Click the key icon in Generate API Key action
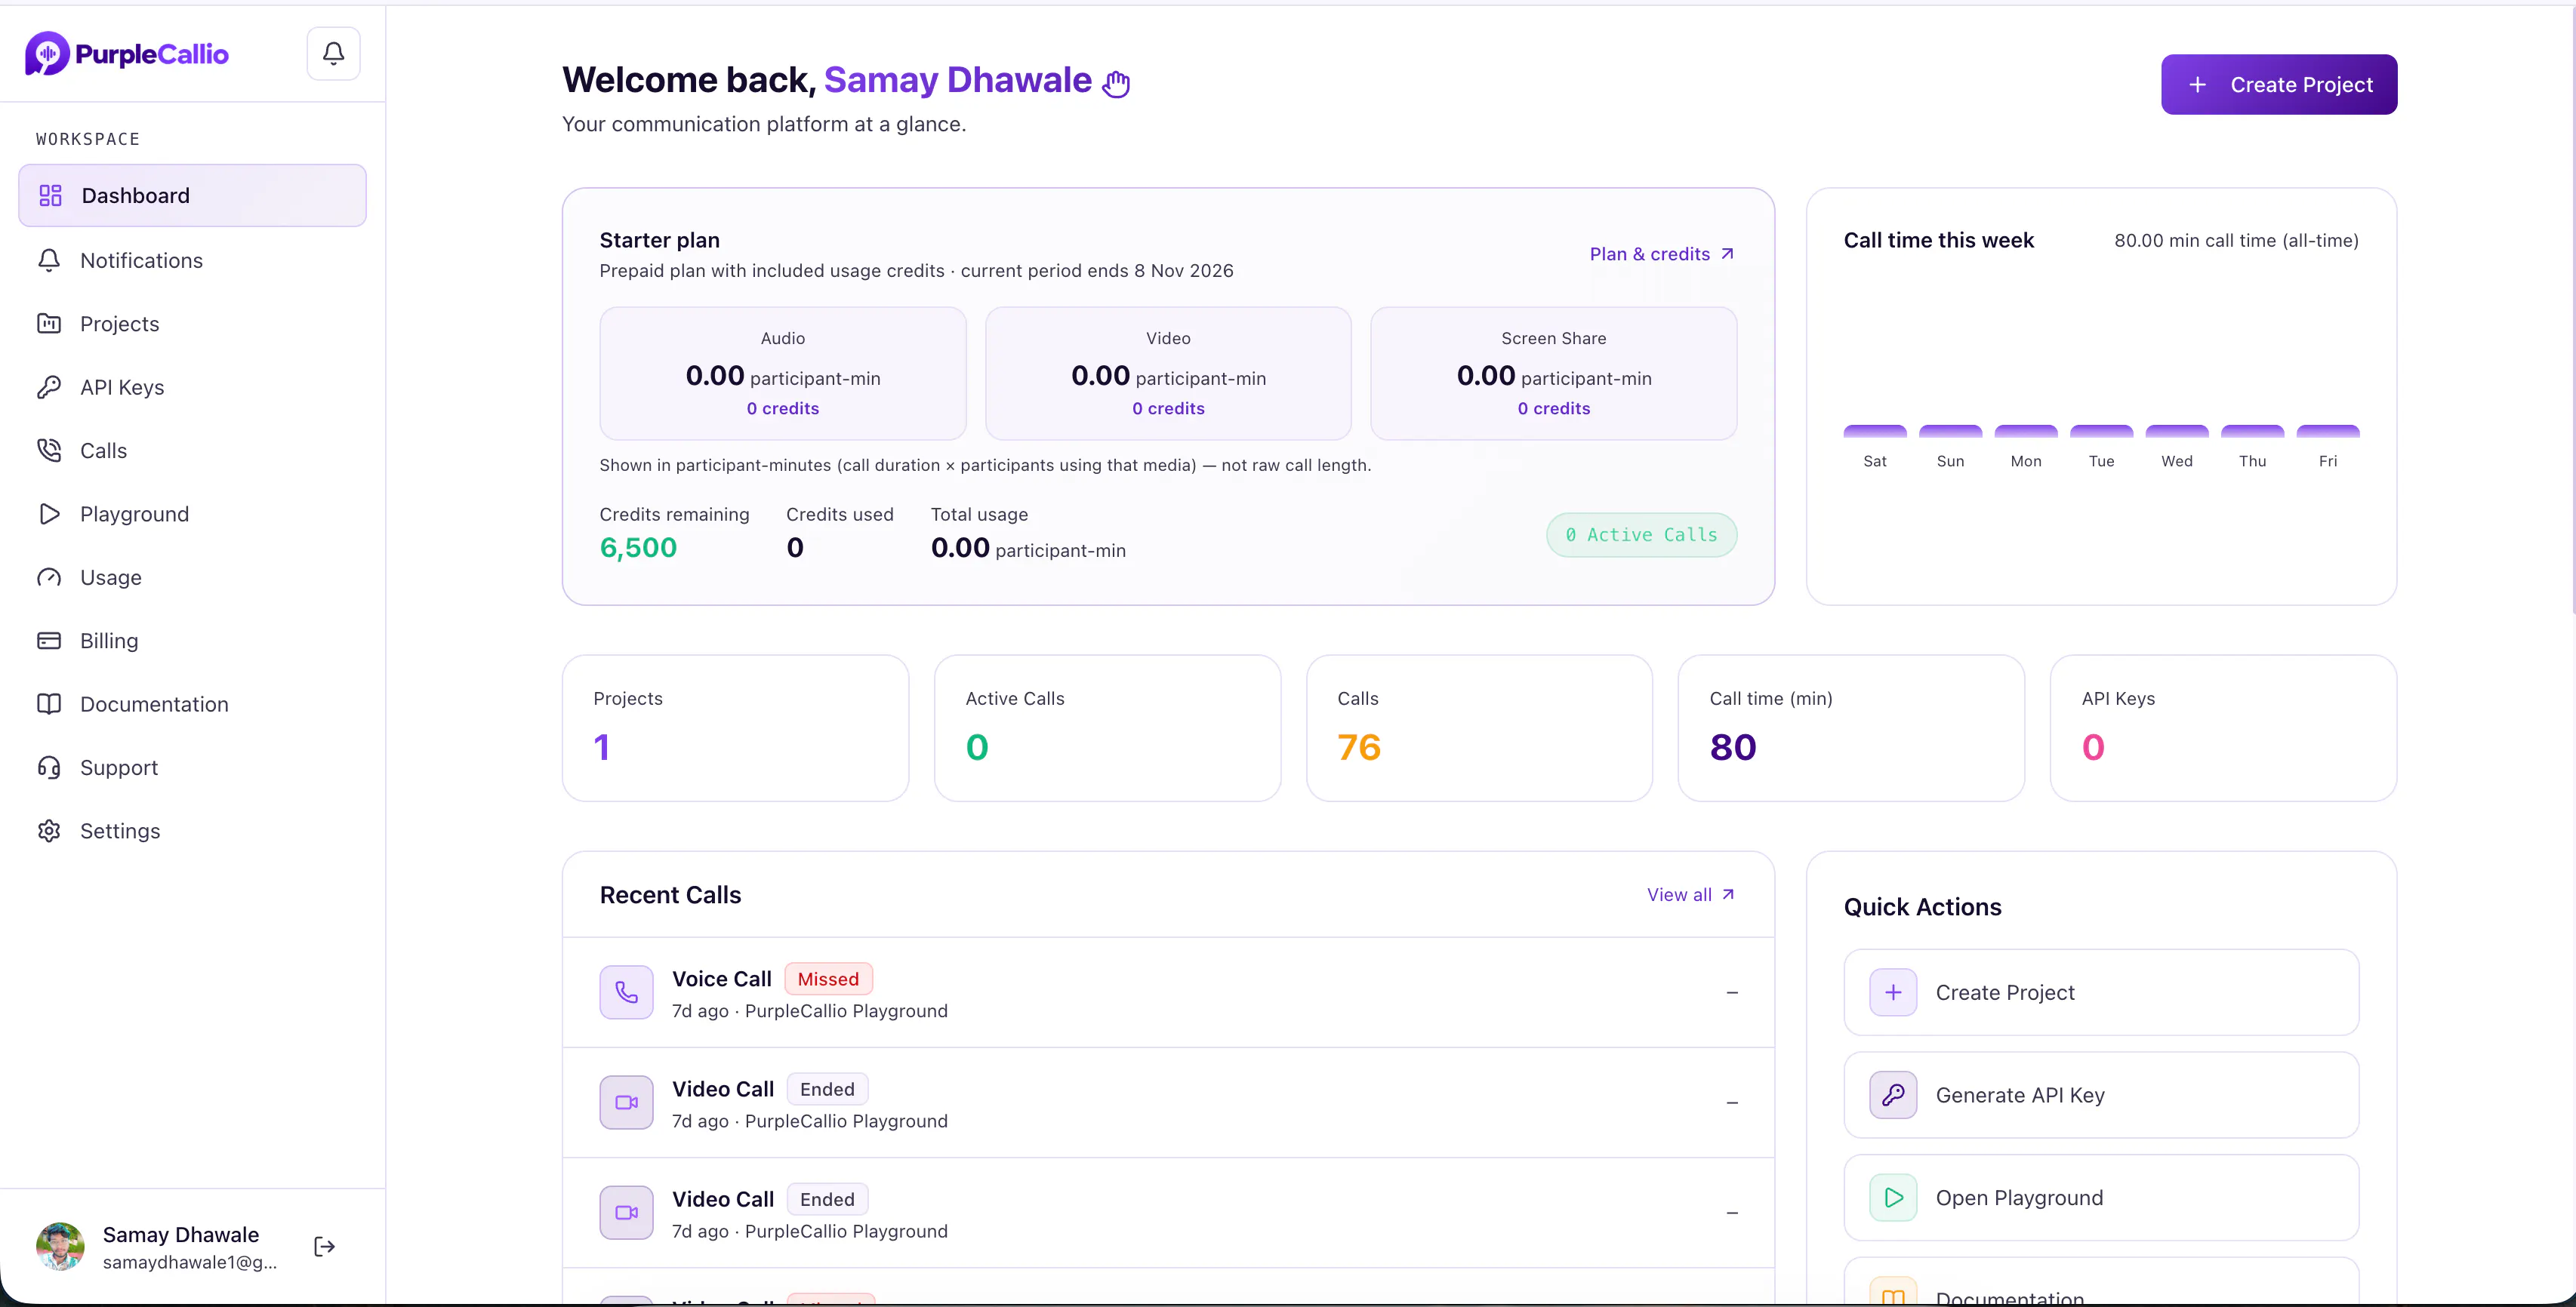This screenshot has width=2576, height=1307. coord(1893,1095)
